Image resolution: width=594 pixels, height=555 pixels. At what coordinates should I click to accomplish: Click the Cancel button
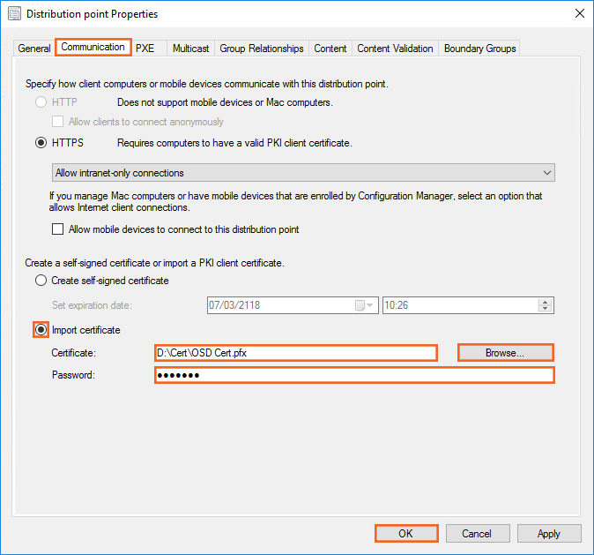pyautogui.click(x=477, y=534)
